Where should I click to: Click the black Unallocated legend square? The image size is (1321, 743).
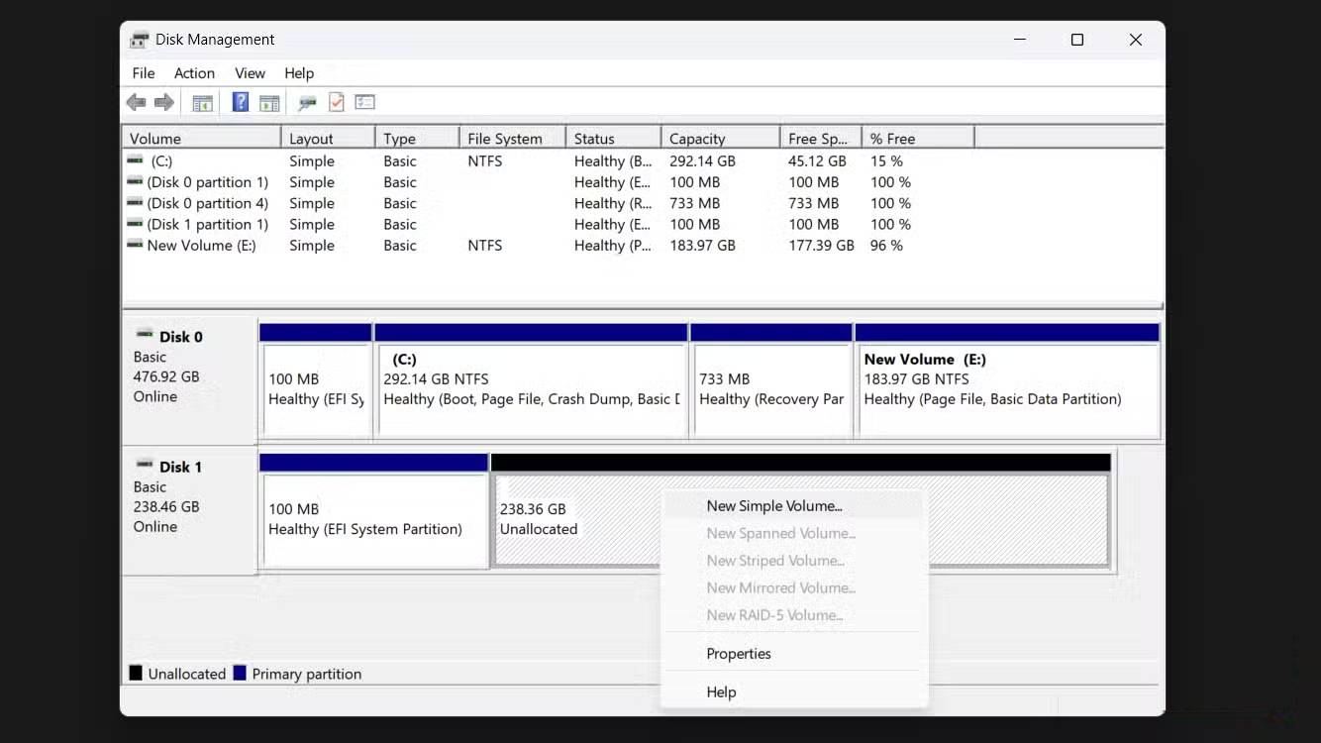pos(135,673)
